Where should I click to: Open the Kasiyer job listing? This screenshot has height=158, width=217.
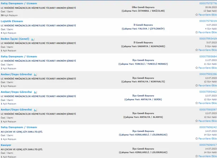pos(6,145)
